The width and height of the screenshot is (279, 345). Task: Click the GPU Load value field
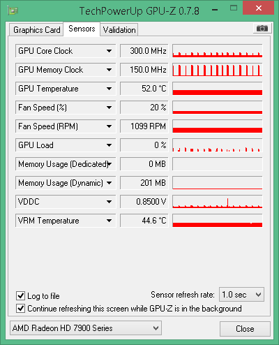tap(144, 145)
